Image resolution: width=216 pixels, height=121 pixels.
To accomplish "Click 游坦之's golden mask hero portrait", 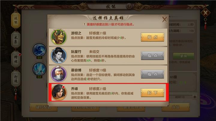I will [59, 37].
